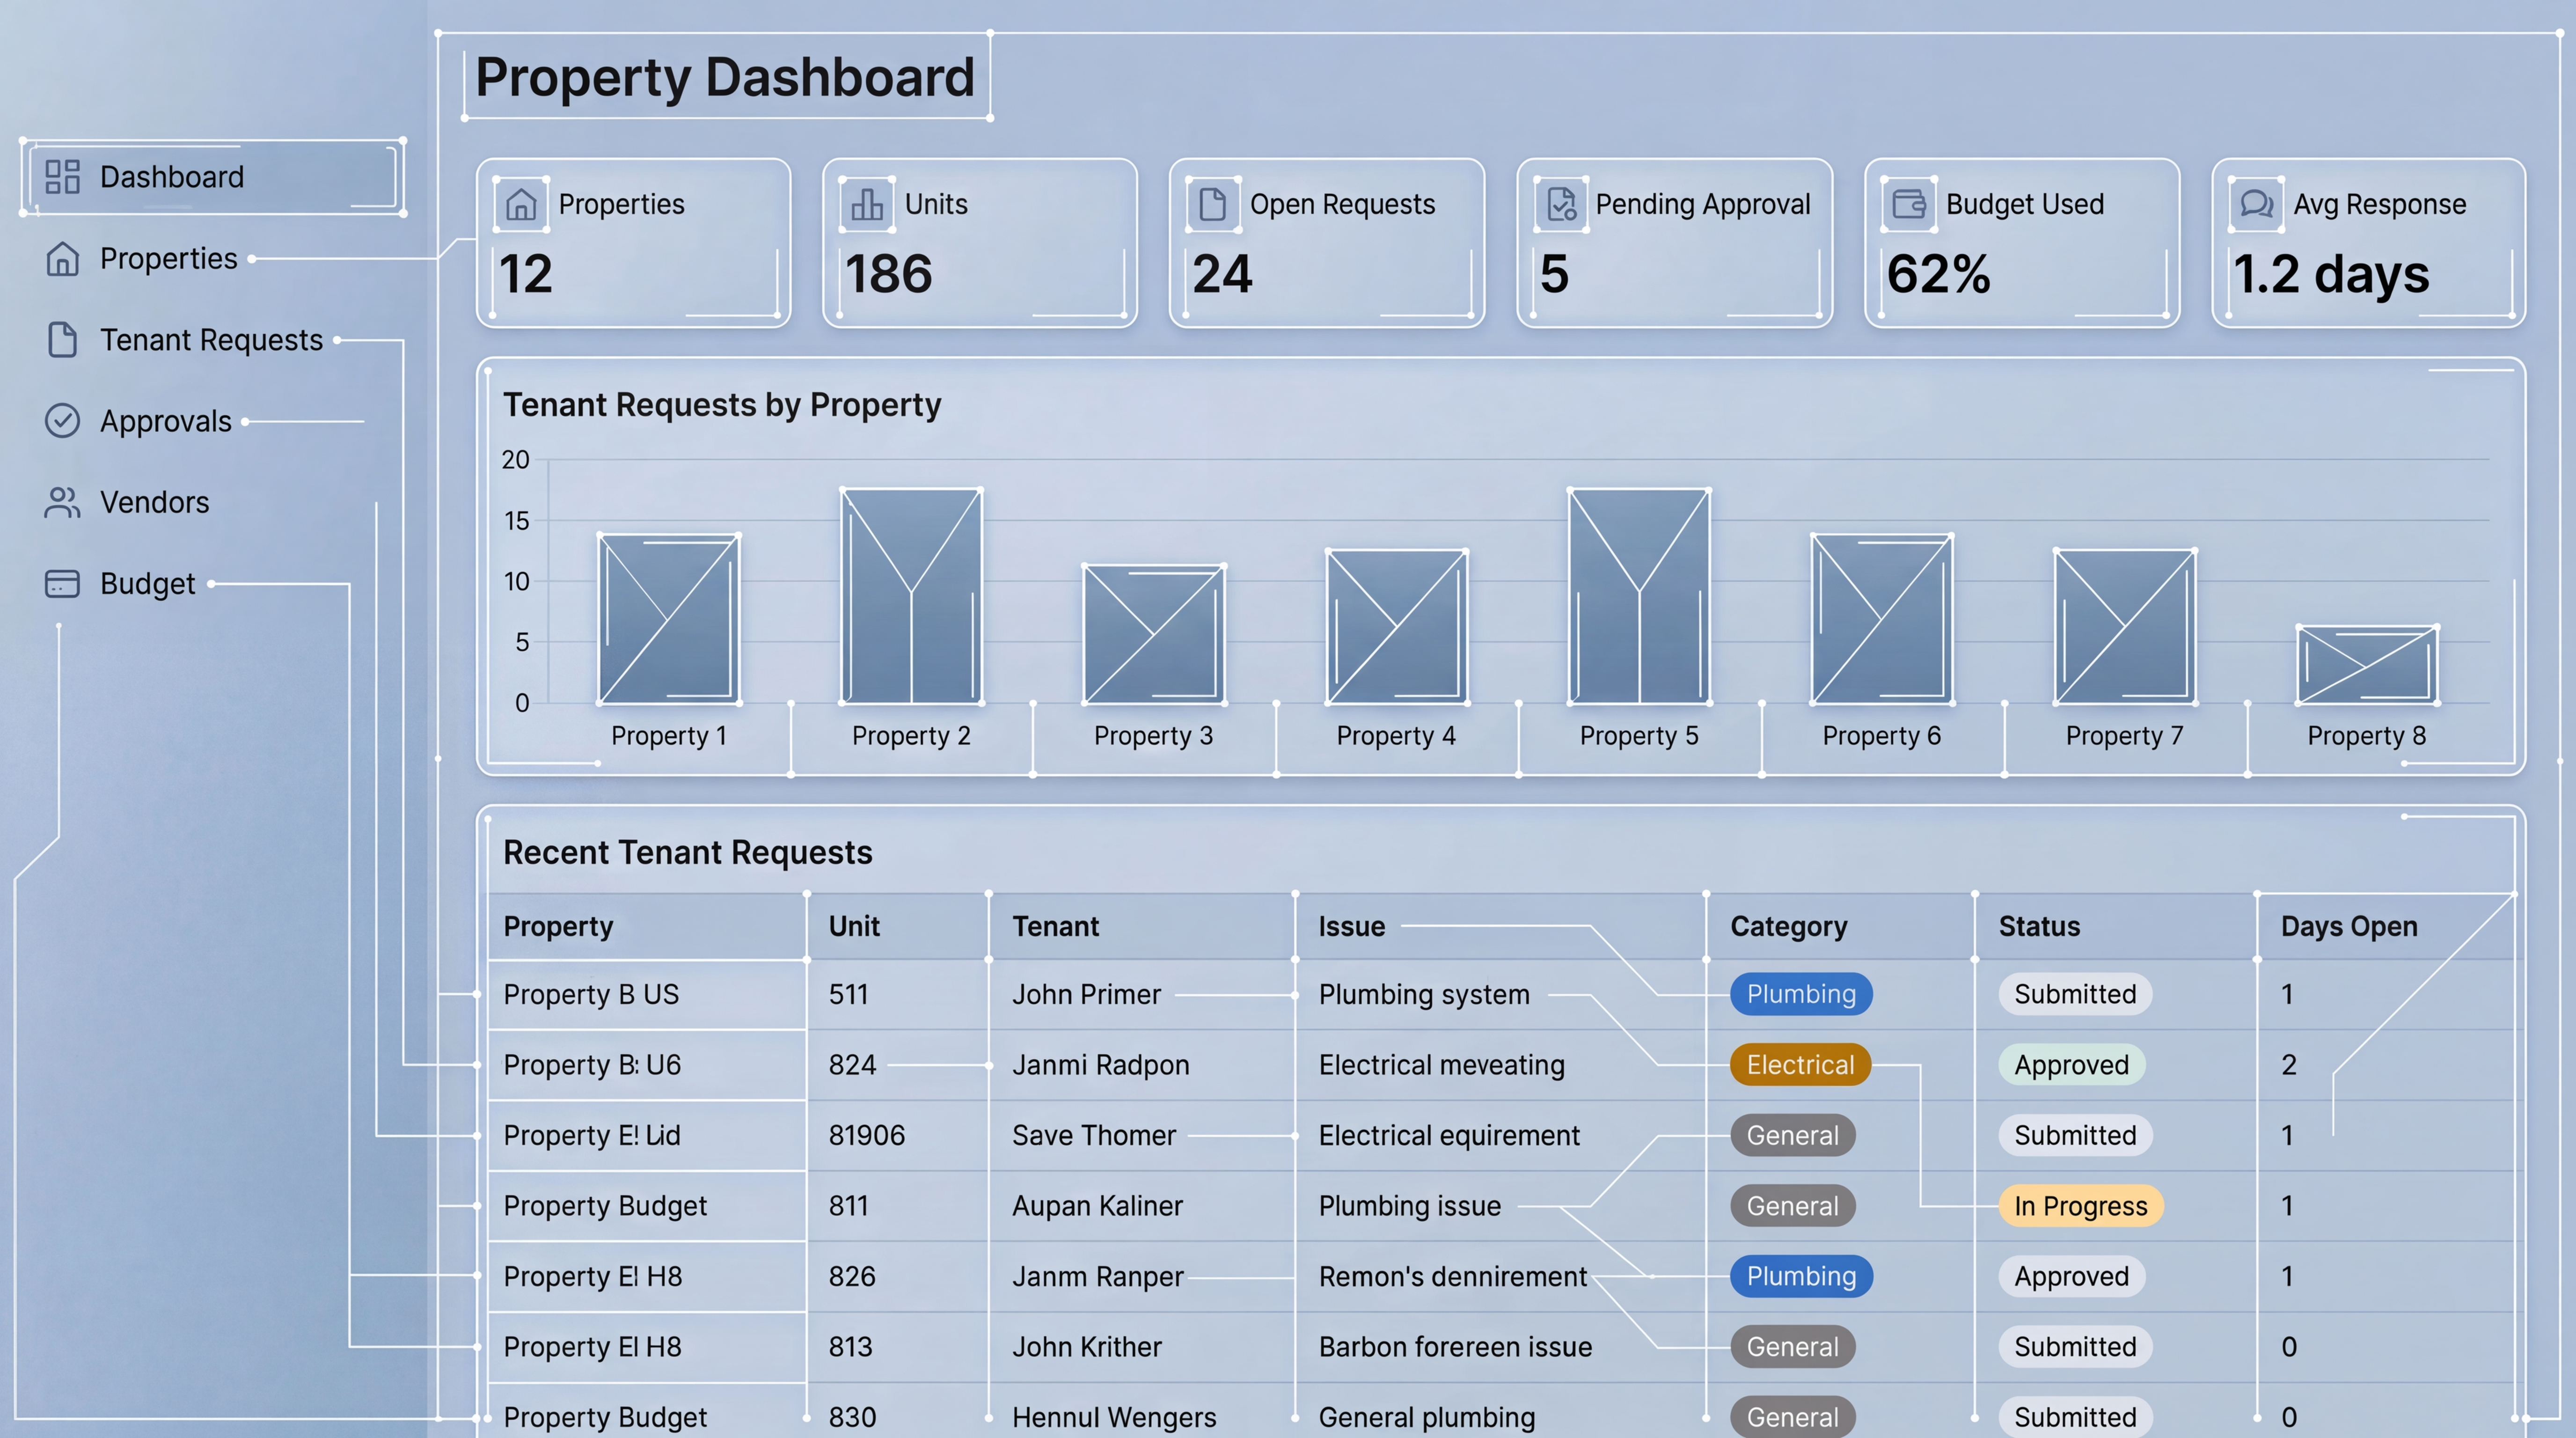The width and height of the screenshot is (2576, 1438).
Task: Click the Properties house icon in sidebar
Action: (62, 259)
